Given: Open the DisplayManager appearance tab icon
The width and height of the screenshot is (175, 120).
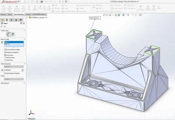Looking at the screenshot, I should [21, 20].
